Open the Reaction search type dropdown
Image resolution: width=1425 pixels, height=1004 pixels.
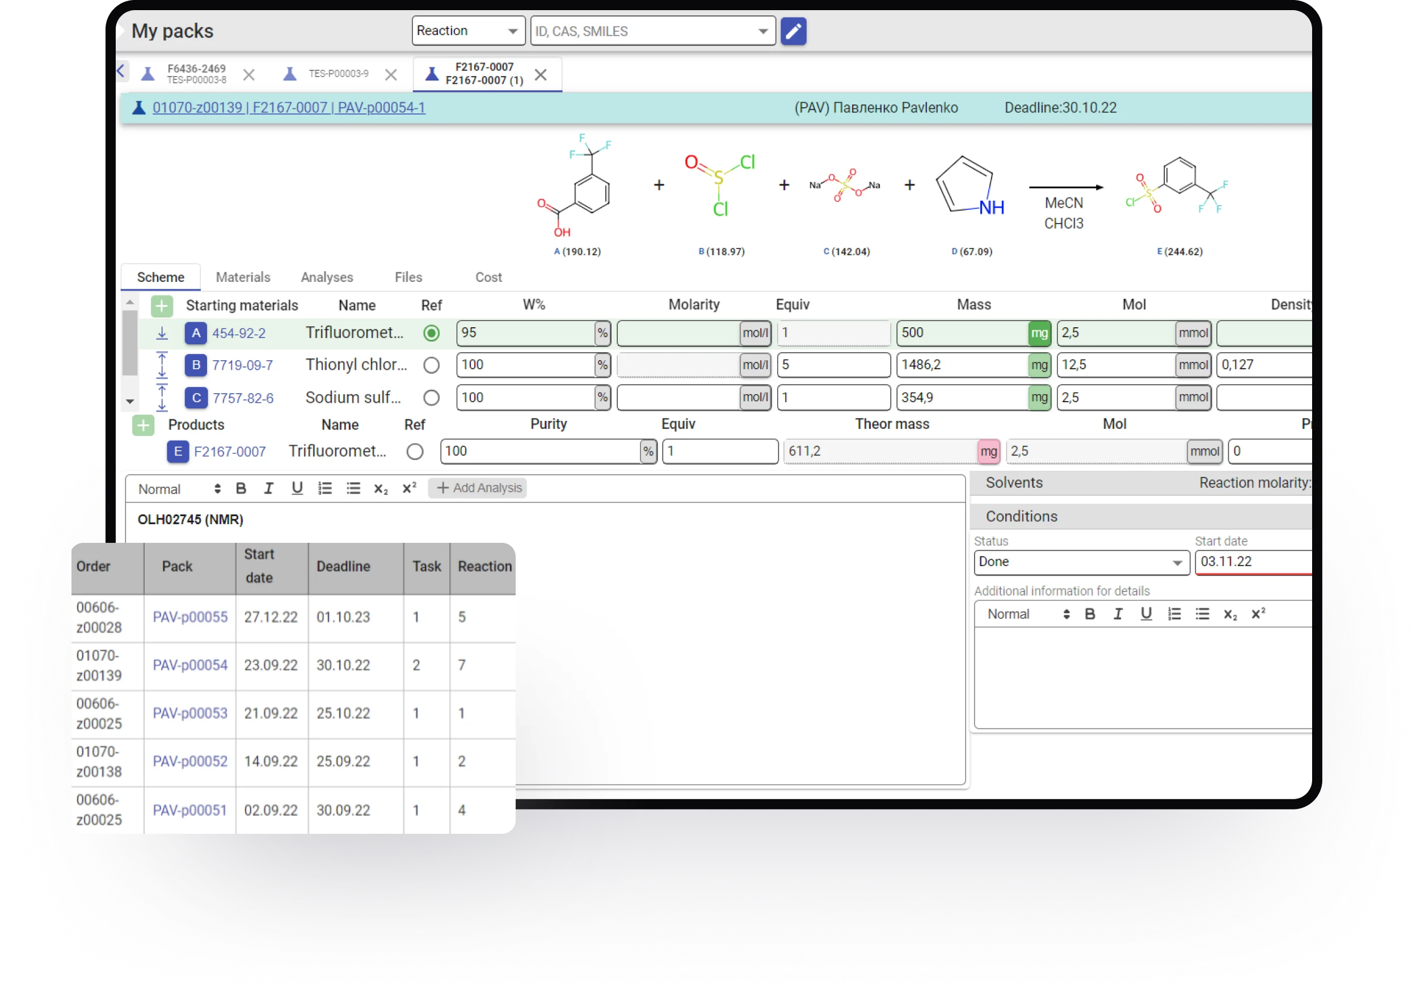pos(468,31)
